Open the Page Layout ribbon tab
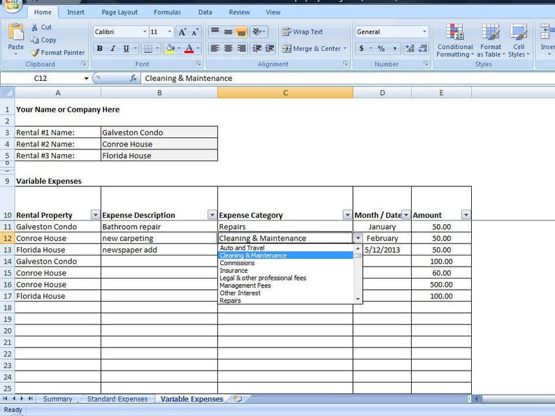Viewport: 555px width, 416px height. 120,13
